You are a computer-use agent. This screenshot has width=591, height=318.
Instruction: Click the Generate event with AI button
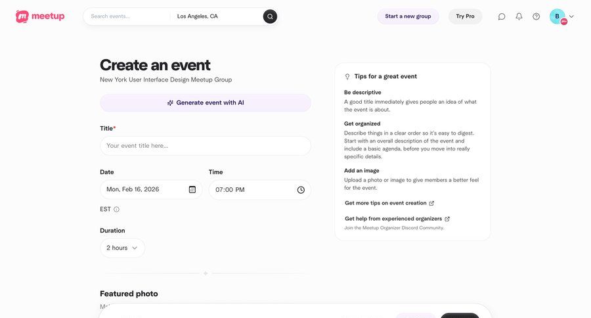[206, 103]
